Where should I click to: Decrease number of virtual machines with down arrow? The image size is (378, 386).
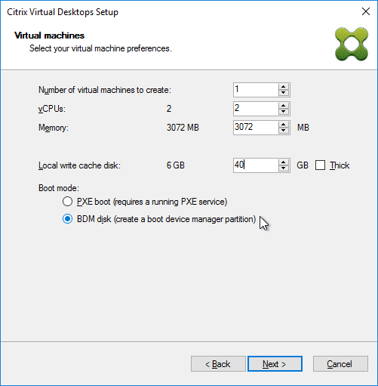point(284,93)
